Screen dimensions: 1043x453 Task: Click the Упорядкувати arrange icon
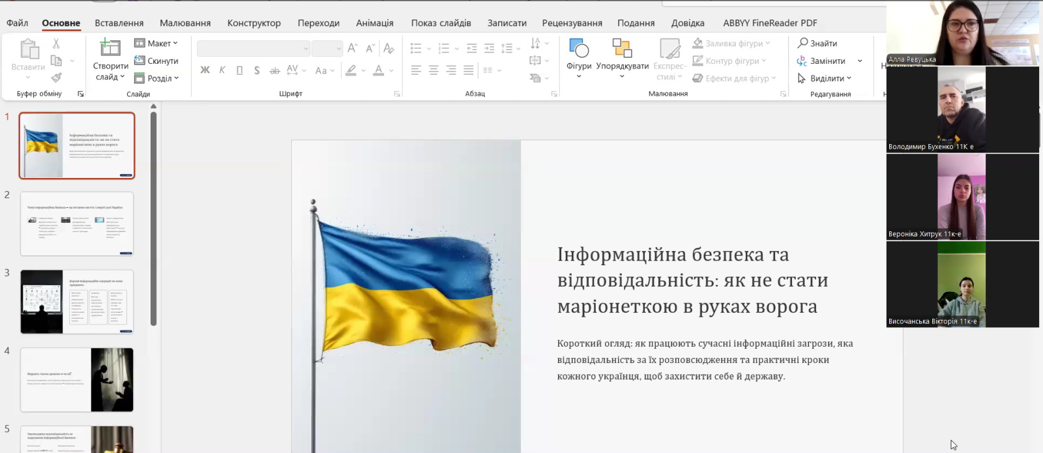[622, 48]
